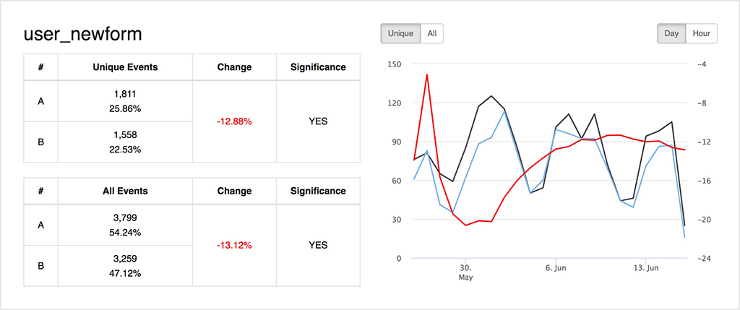This screenshot has width=740, height=310.
Task: Click the user_newform title
Action: 82,34
